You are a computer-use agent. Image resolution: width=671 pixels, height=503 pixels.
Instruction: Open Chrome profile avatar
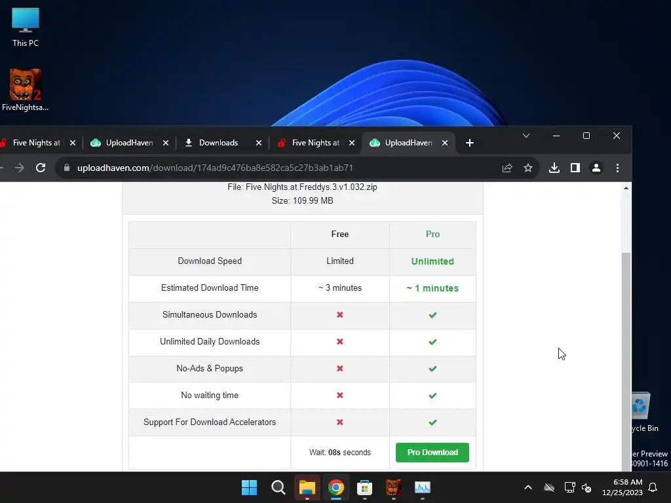(x=596, y=168)
